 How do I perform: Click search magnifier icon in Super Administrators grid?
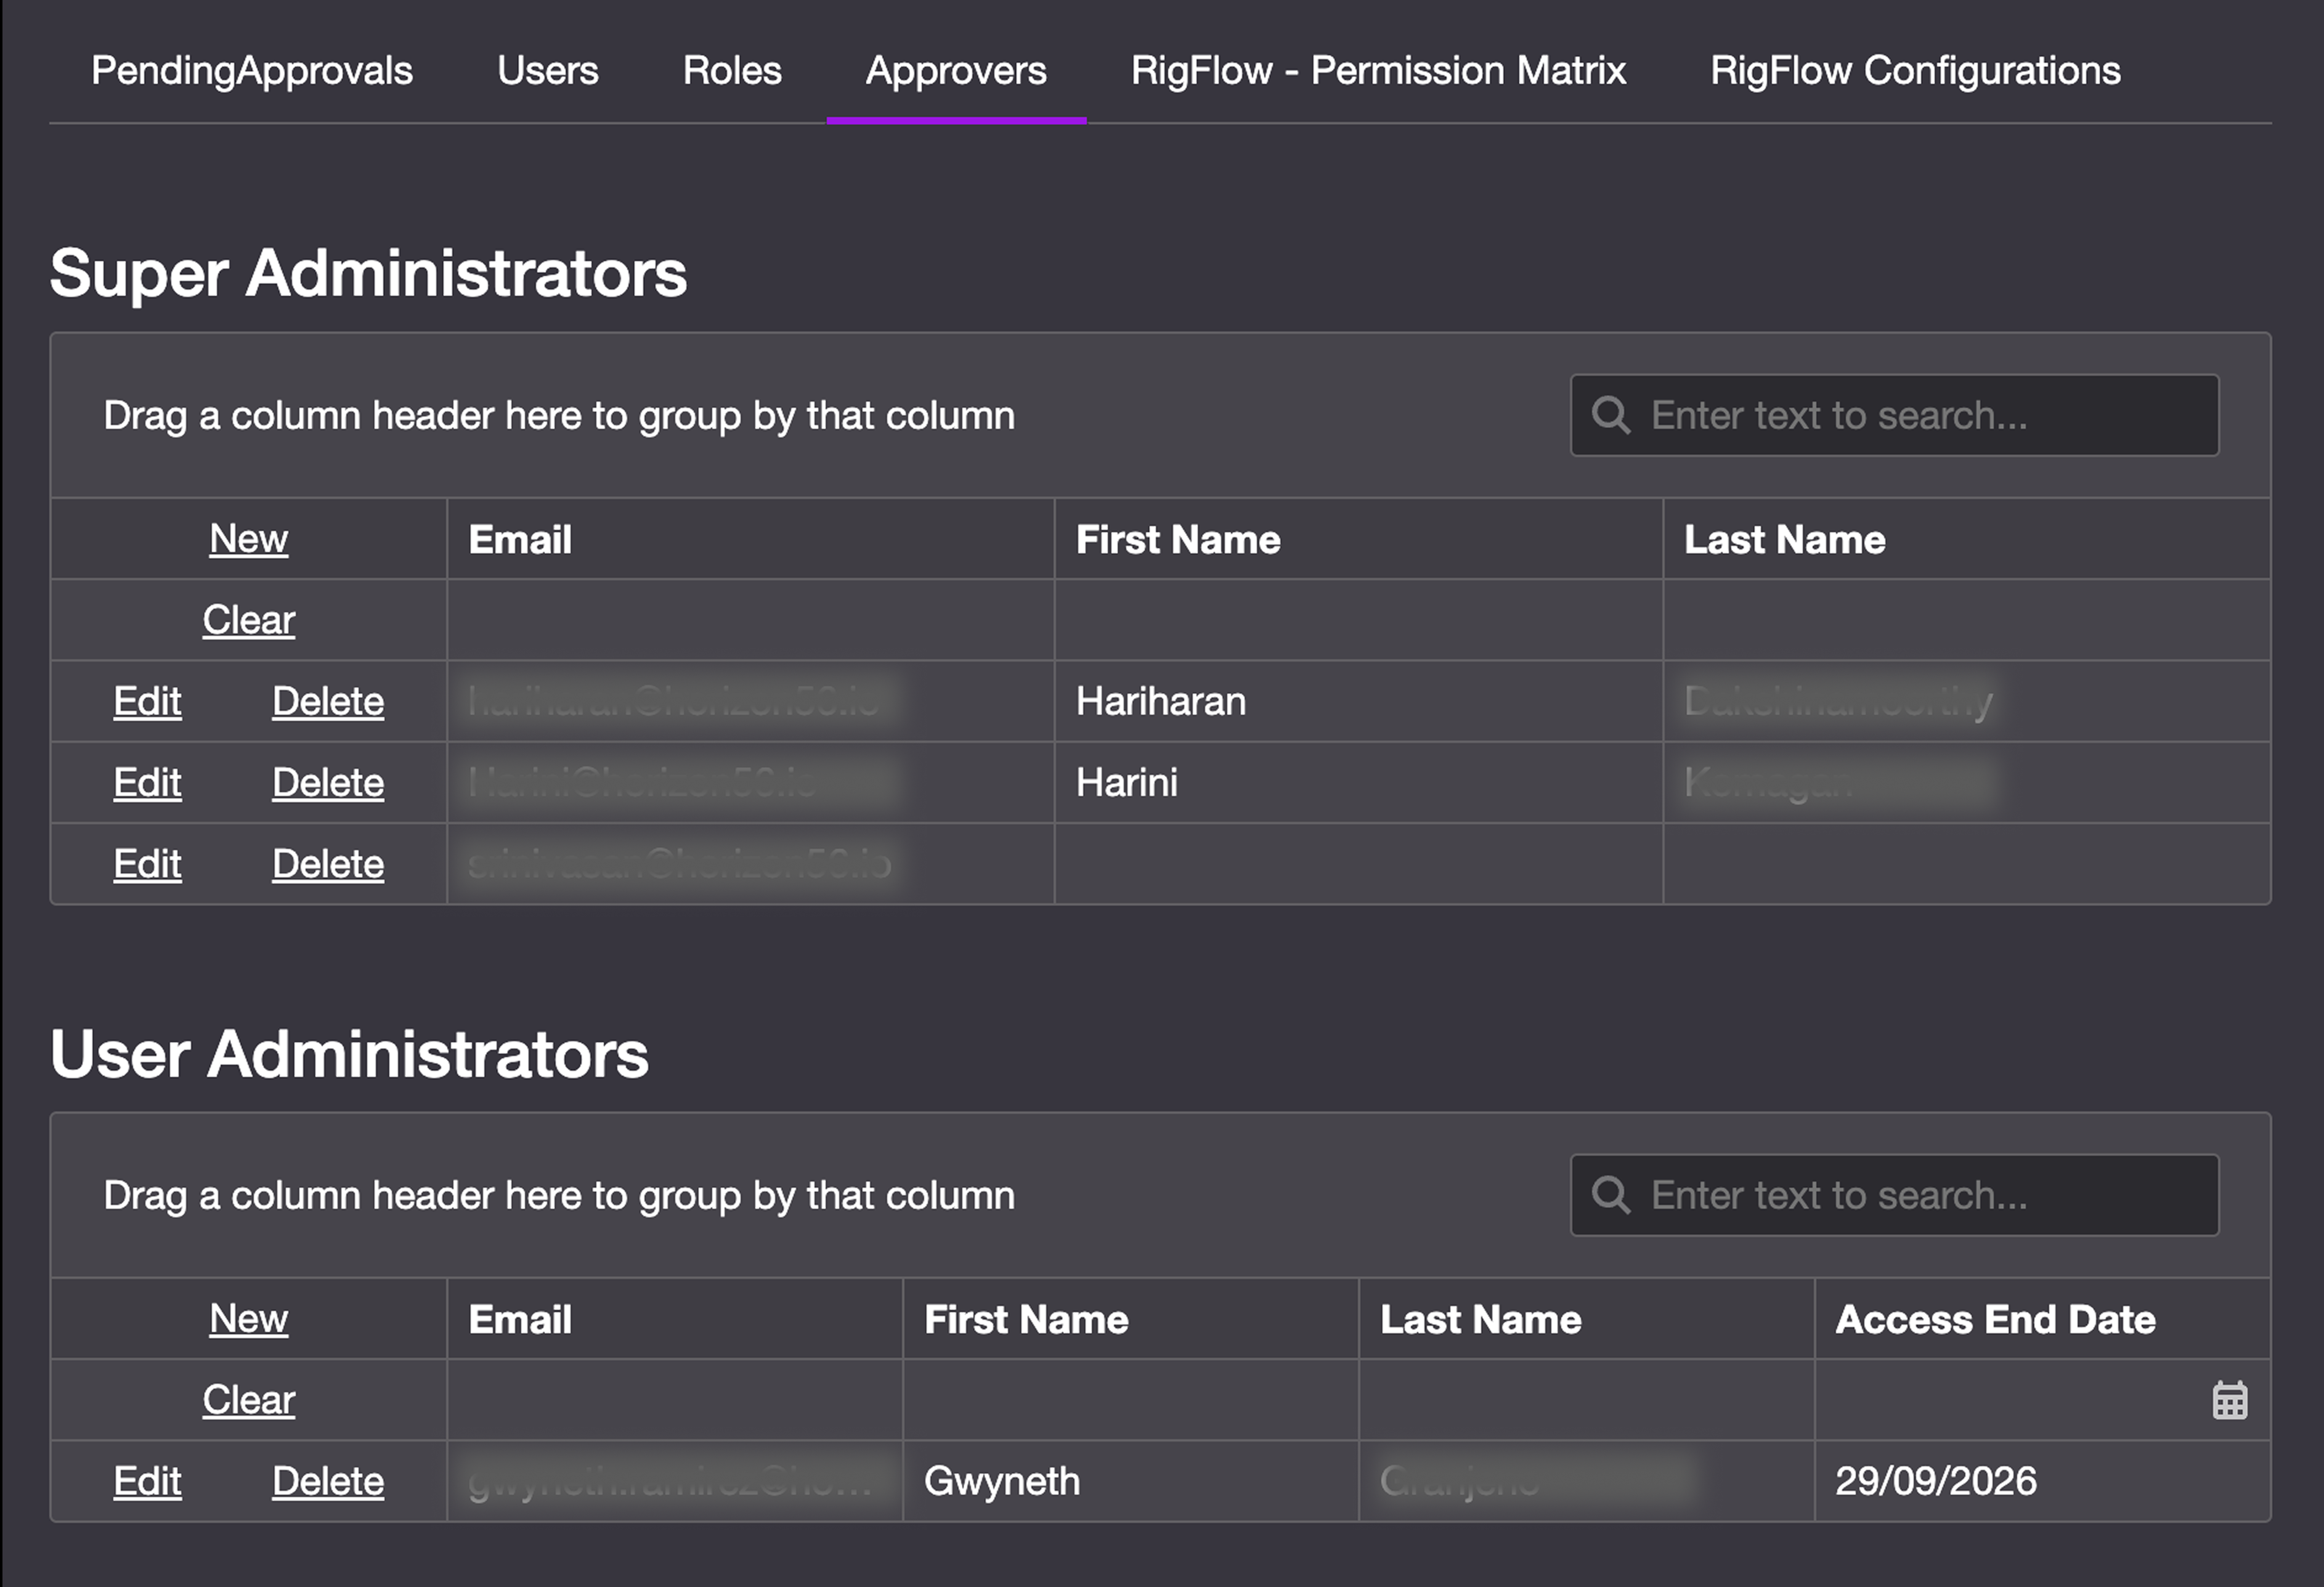pos(1610,414)
